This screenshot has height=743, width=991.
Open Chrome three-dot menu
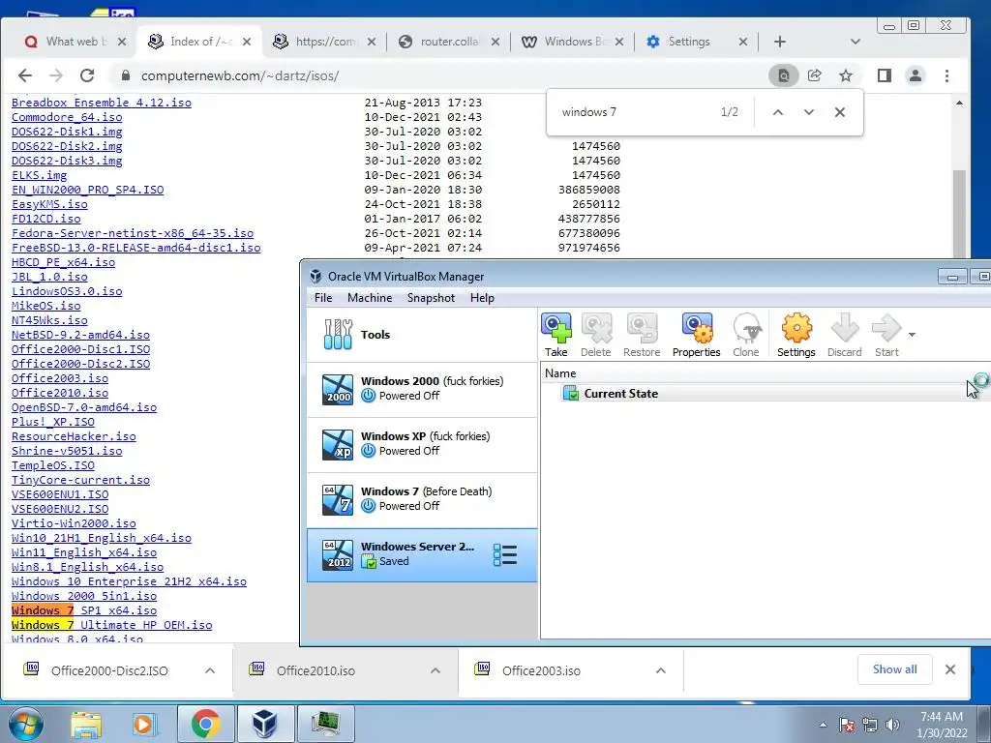[x=946, y=75]
